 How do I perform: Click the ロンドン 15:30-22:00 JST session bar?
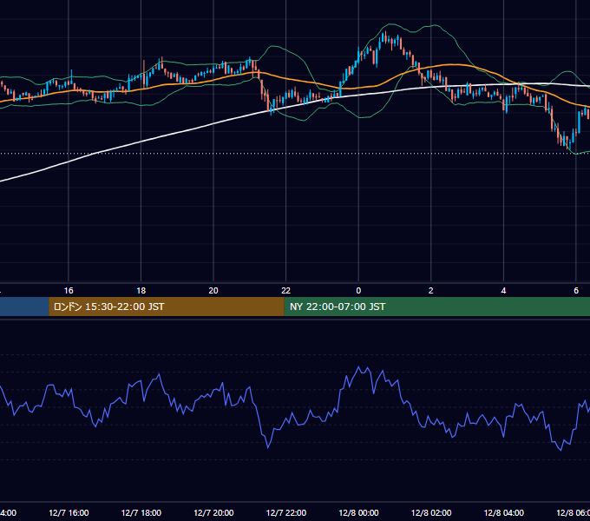(167, 307)
